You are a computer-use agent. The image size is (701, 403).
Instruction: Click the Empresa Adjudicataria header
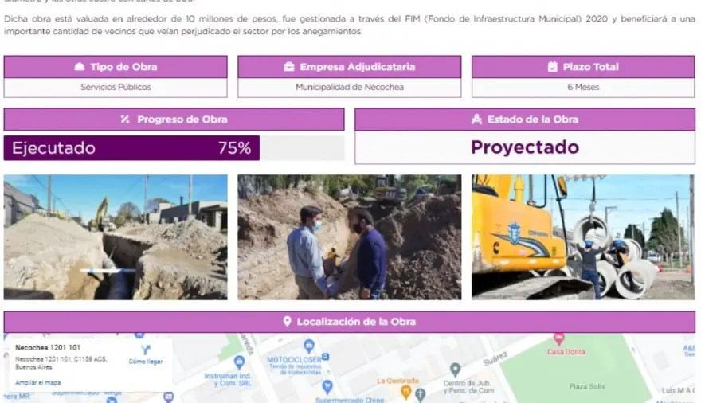click(x=349, y=67)
